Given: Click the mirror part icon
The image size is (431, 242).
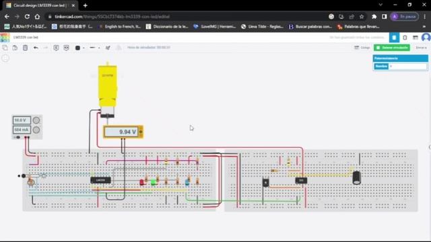Looking at the screenshot, I should pos(119,48).
